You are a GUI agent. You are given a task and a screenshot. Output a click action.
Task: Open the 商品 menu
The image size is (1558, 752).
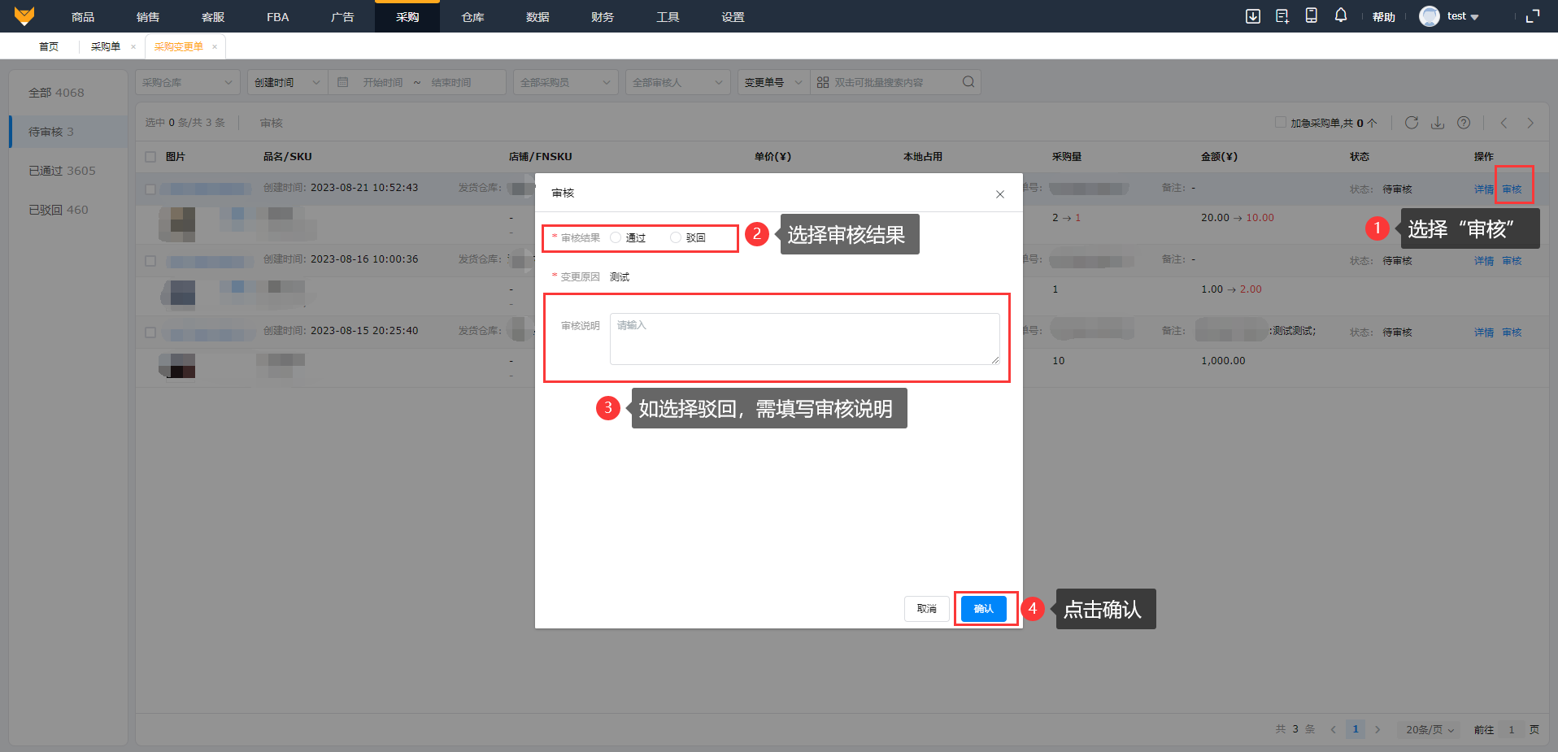[83, 16]
